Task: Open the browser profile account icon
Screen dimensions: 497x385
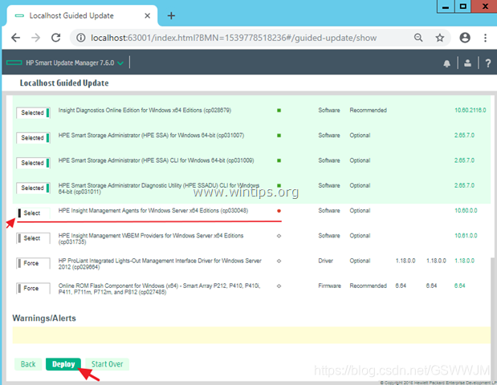Action: (x=465, y=38)
